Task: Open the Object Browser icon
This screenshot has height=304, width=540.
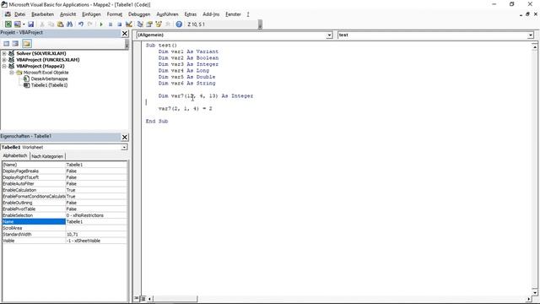Action: click(x=159, y=24)
